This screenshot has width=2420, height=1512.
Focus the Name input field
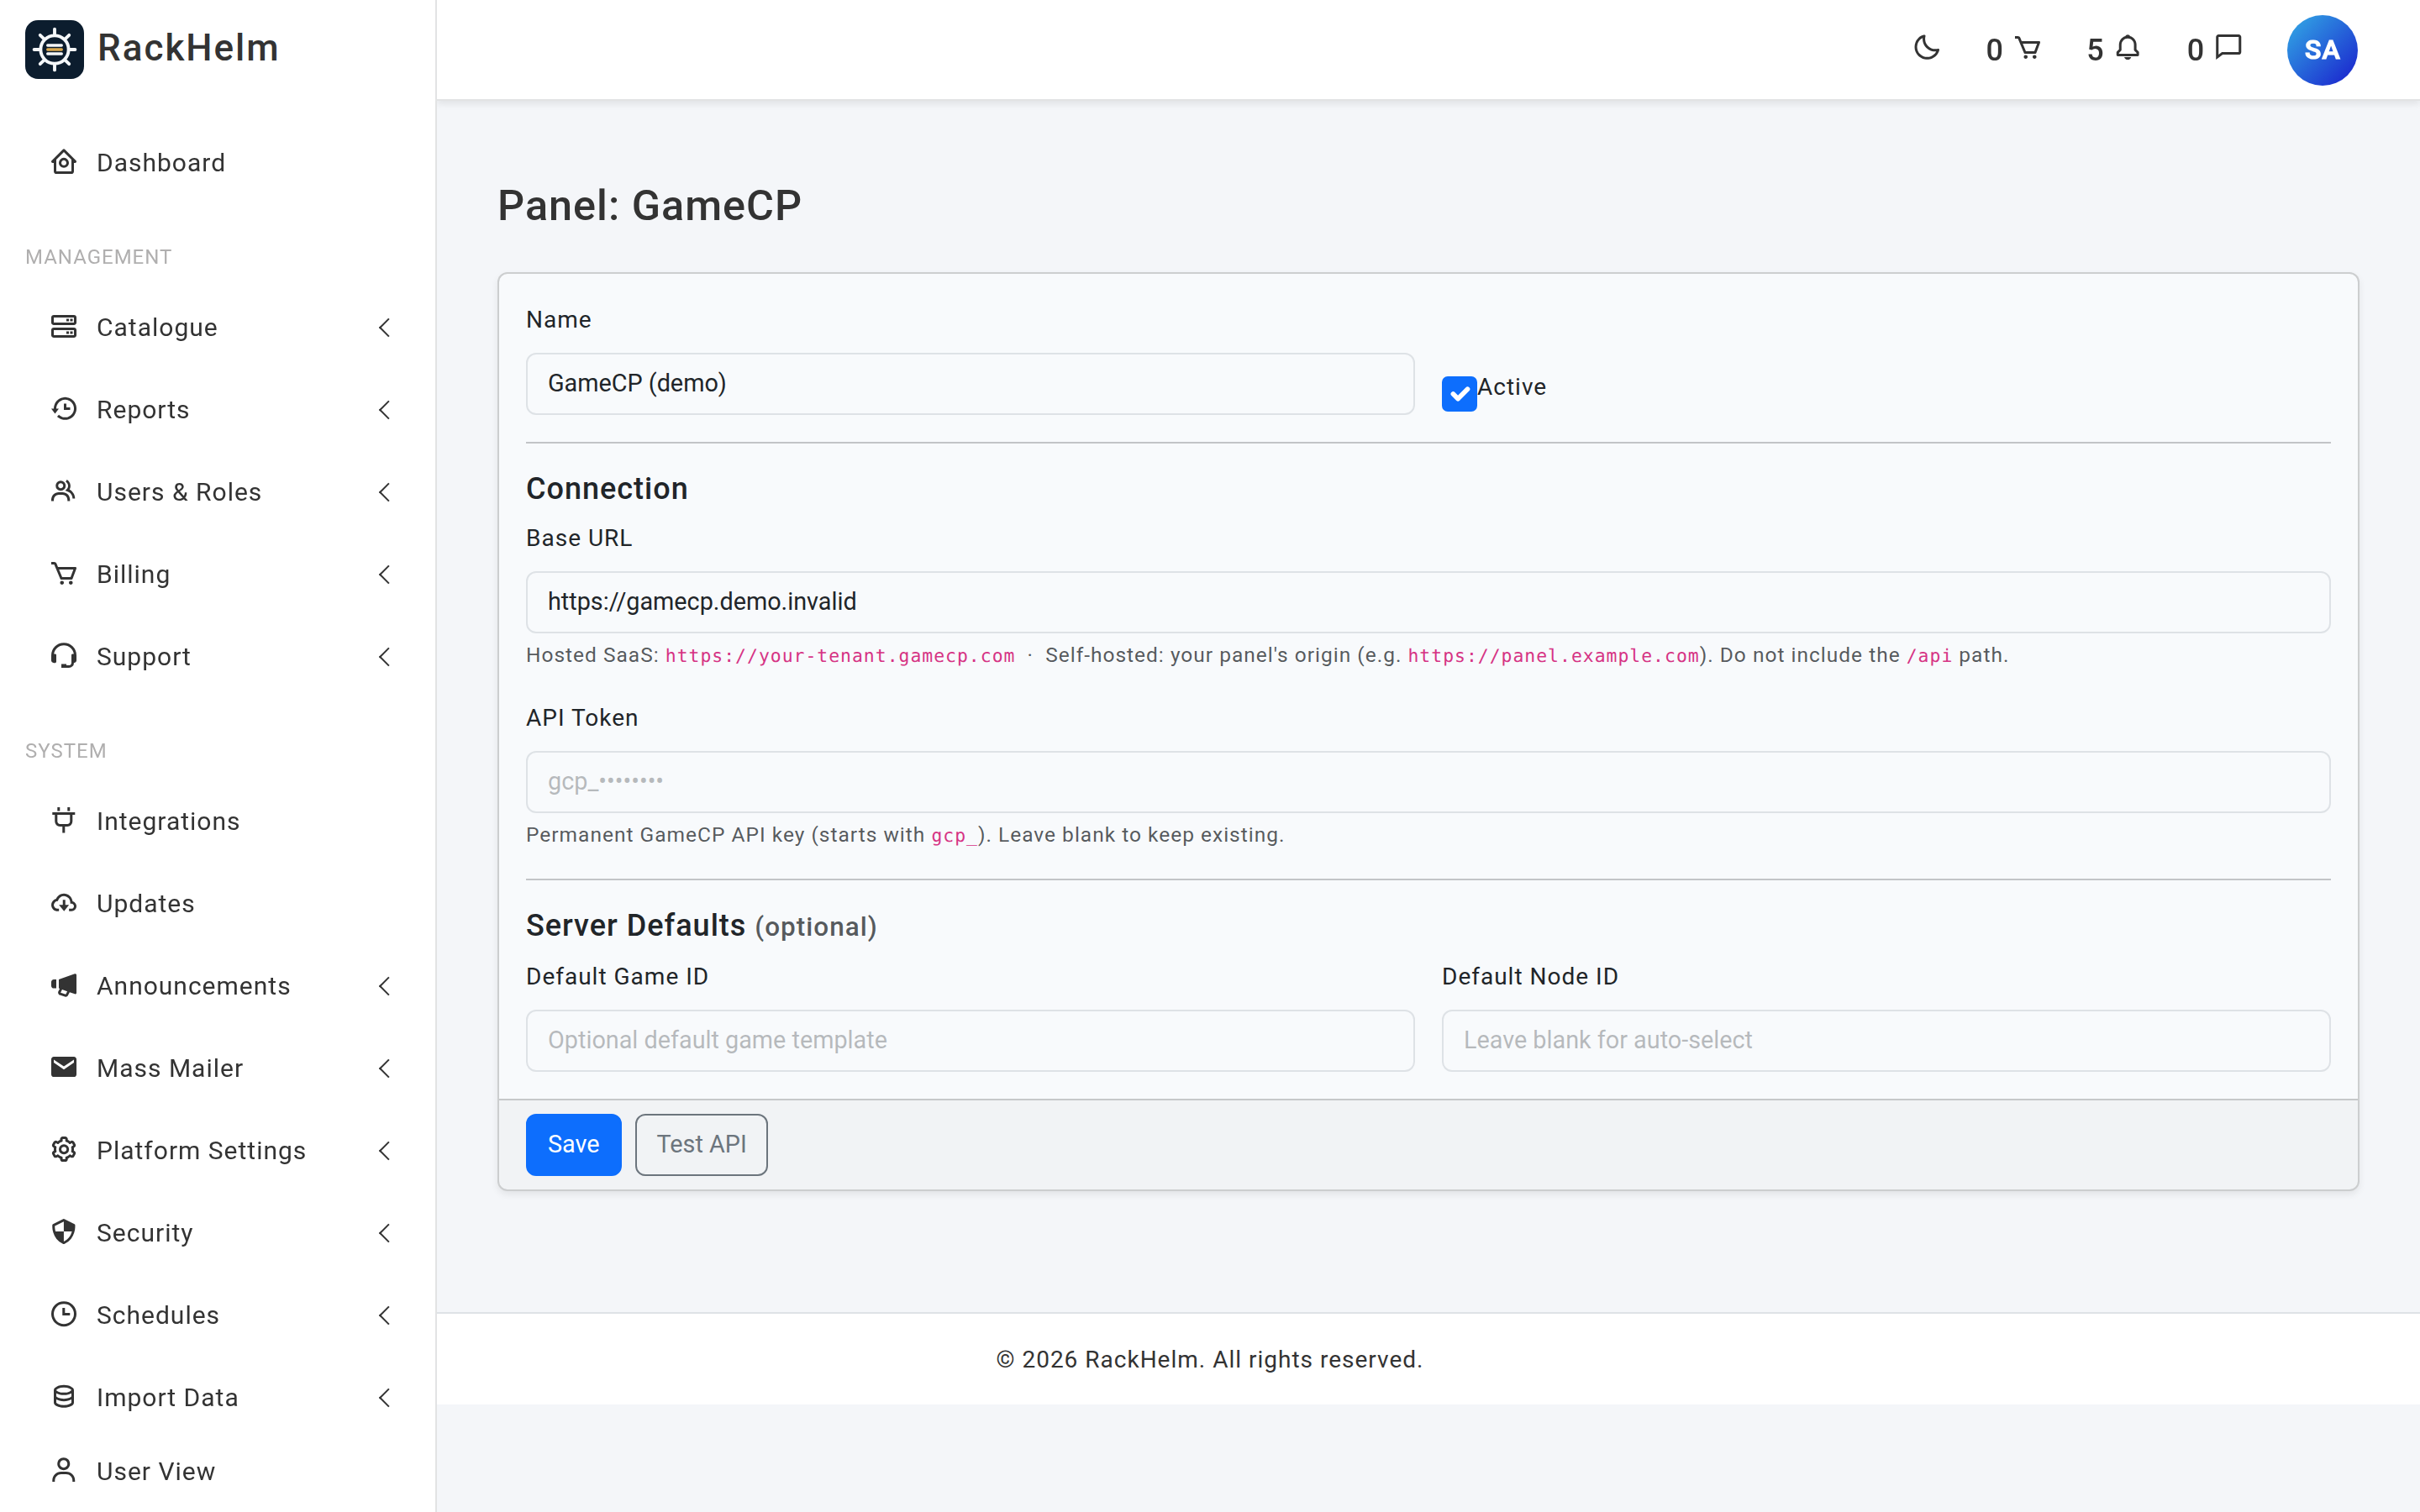969,383
